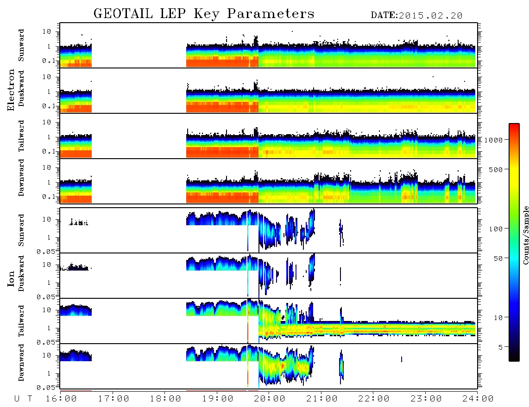Click the vertical 'Electron' group label

(x=11, y=90)
